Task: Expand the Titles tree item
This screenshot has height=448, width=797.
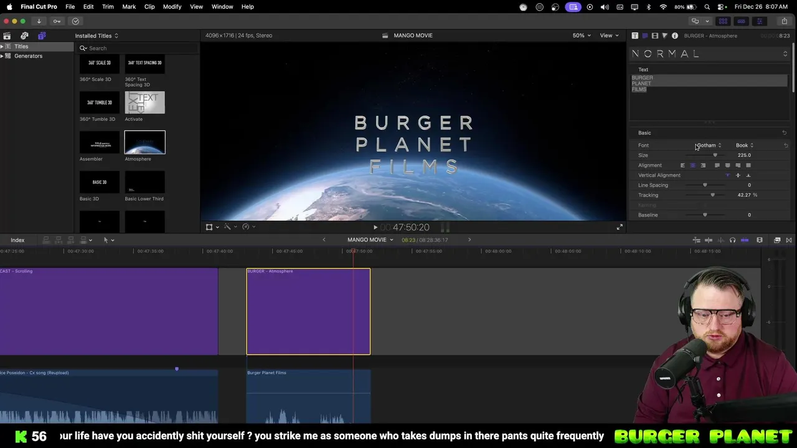Action: 2,47
